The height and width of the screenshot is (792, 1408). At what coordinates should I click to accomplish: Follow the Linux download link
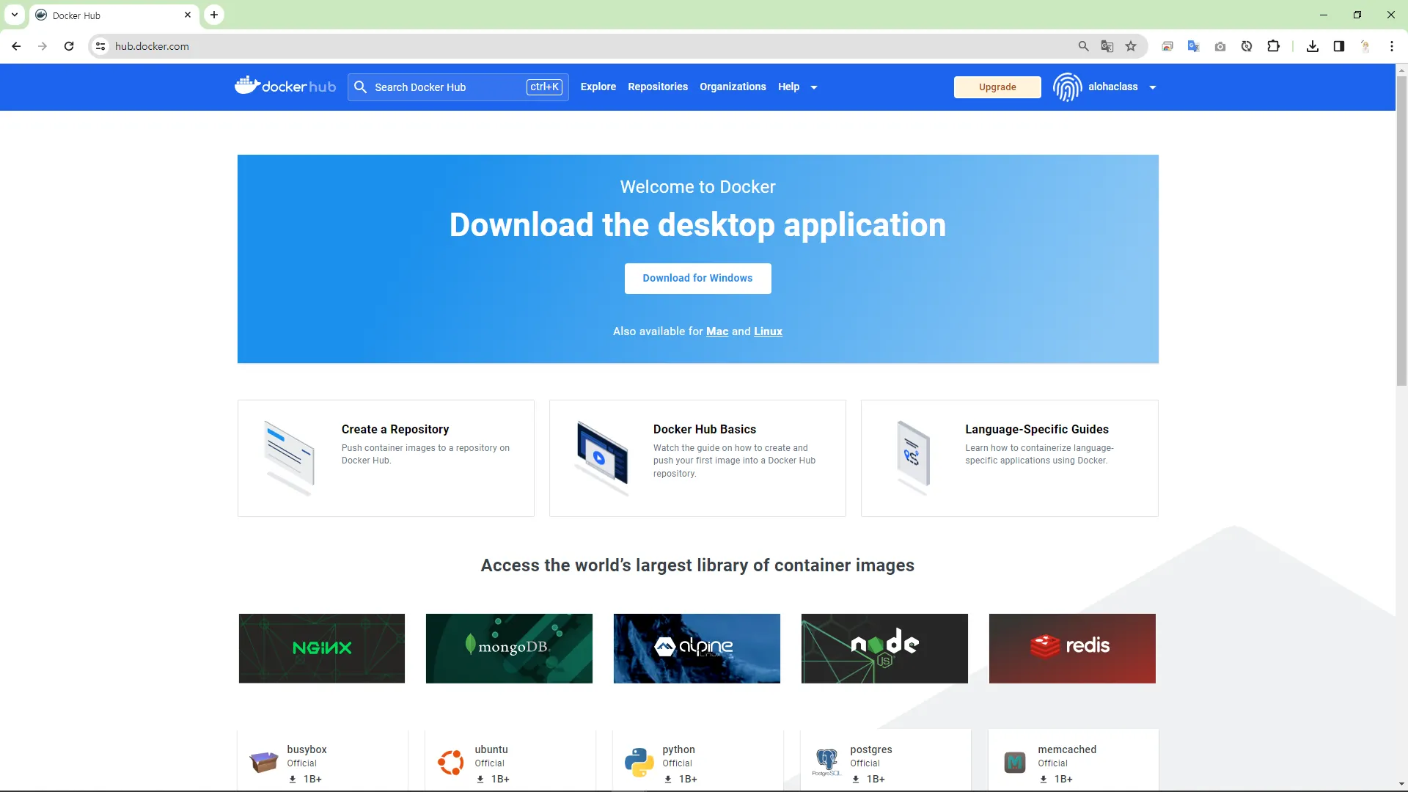(x=768, y=331)
